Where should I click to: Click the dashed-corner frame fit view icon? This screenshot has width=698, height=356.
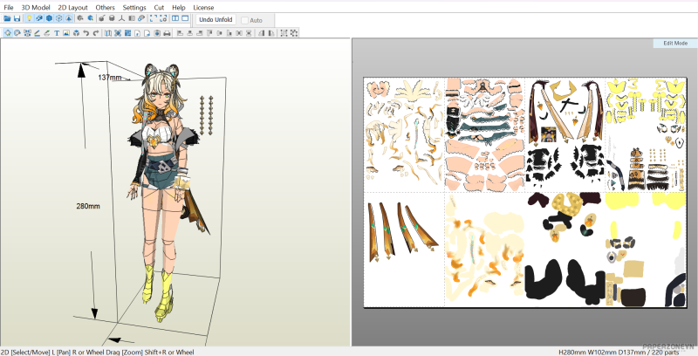pyautogui.click(x=154, y=18)
